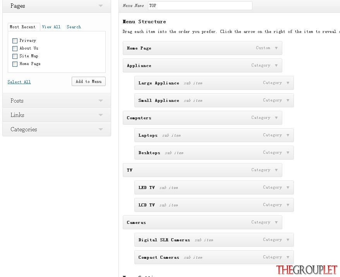Click the Posts panel title
340x277 pixels.
tap(17, 101)
